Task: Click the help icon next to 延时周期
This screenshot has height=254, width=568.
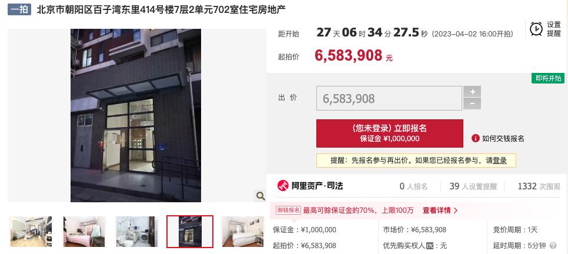Action: coord(553,246)
